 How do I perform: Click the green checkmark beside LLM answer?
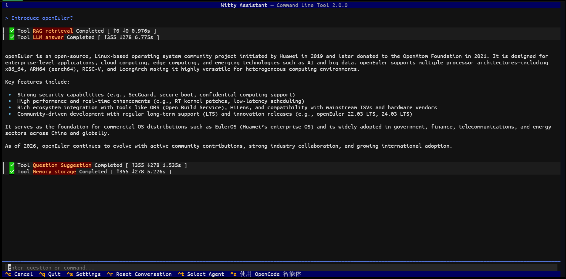12,37
